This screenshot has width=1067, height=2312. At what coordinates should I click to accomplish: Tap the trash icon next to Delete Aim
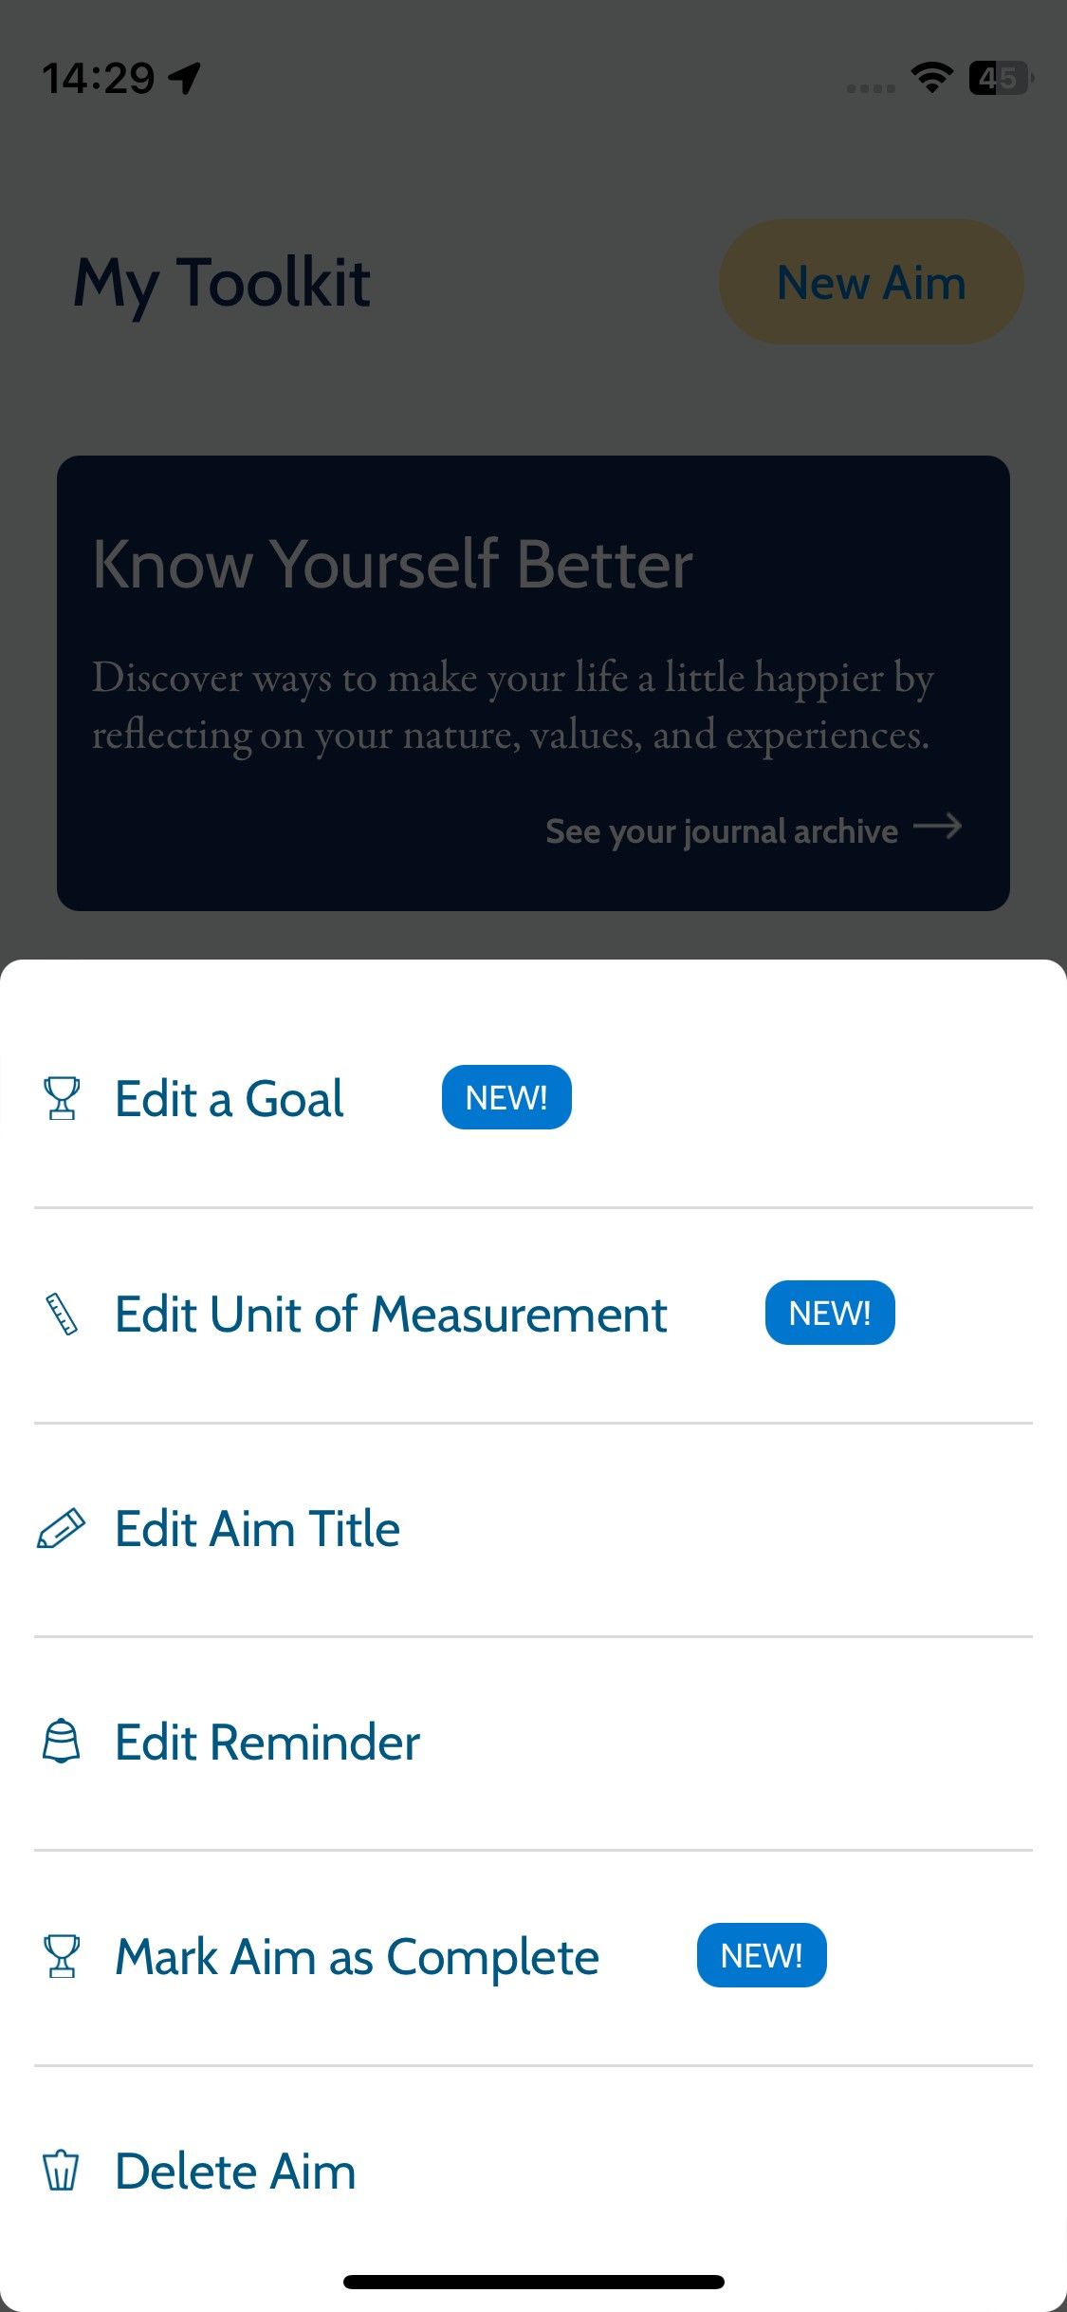(x=60, y=2171)
